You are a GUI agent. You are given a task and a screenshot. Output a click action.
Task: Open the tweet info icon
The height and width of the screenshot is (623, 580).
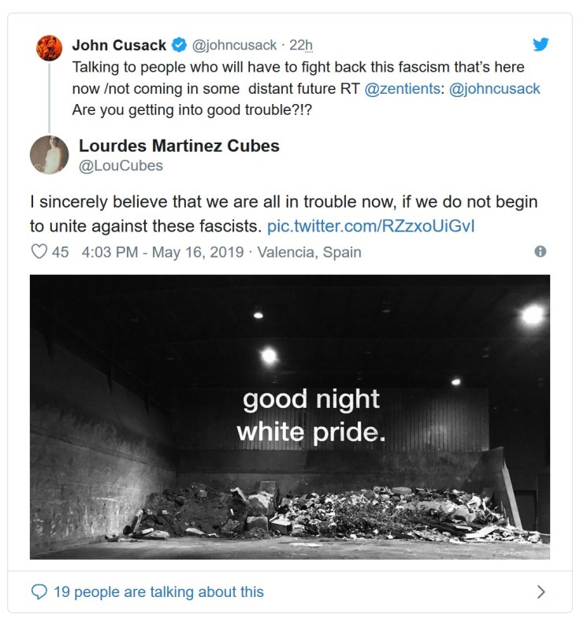click(541, 252)
